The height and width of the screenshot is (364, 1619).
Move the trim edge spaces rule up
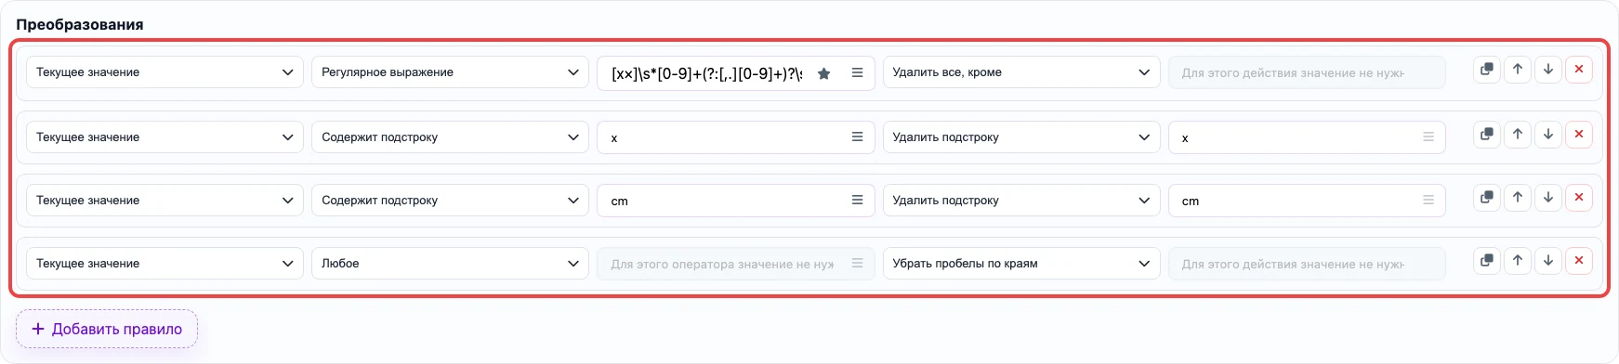(x=1518, y=261)
